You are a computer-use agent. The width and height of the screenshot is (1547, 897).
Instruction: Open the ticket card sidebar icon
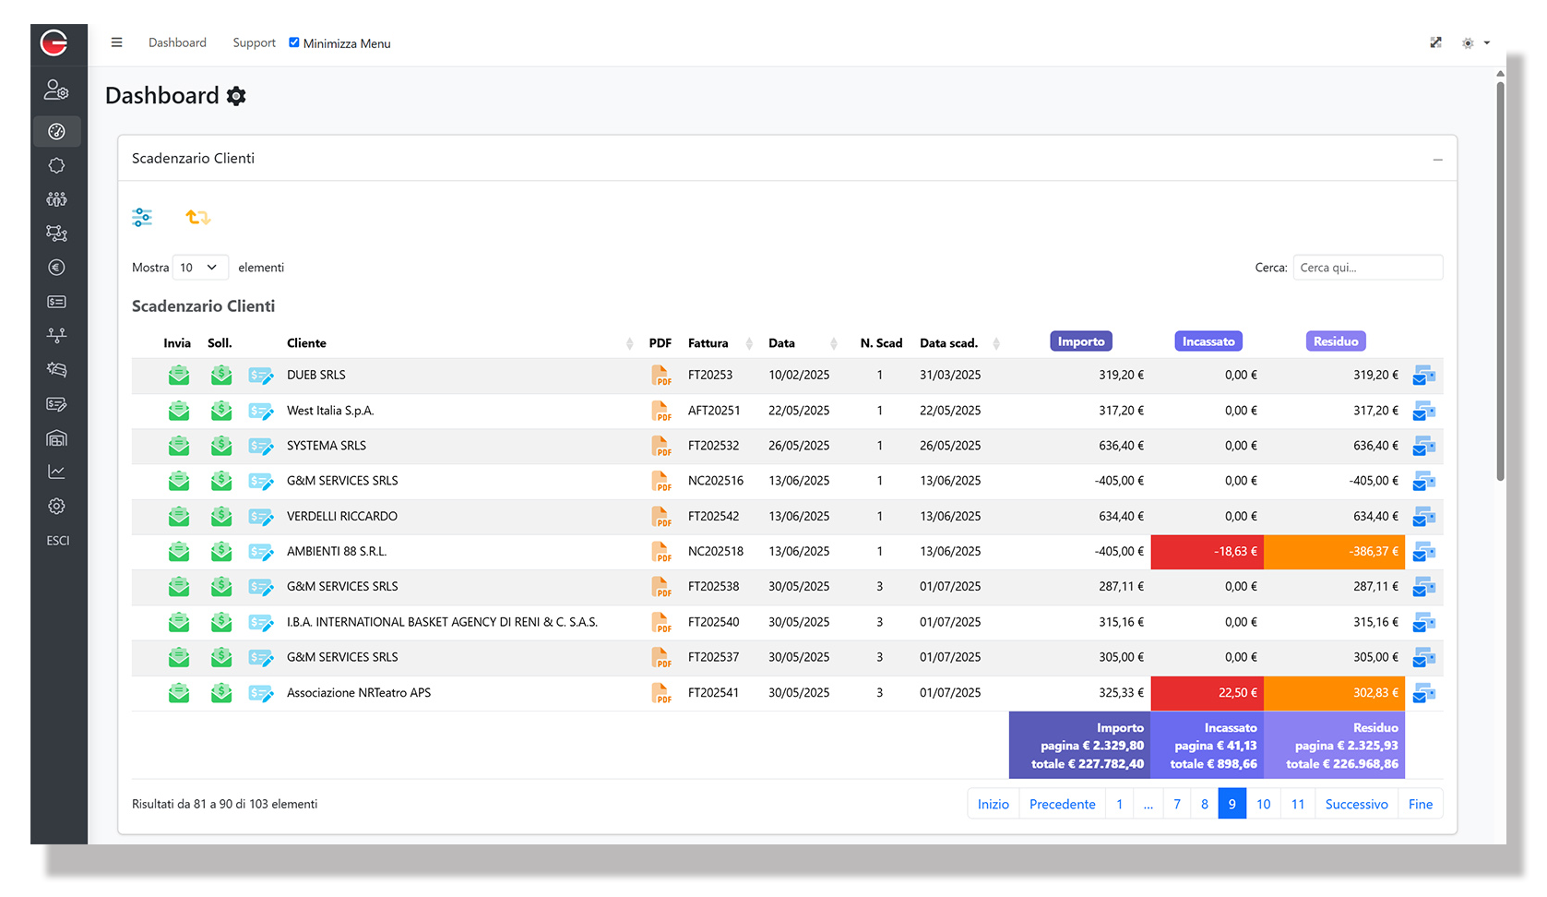point(57,302)
